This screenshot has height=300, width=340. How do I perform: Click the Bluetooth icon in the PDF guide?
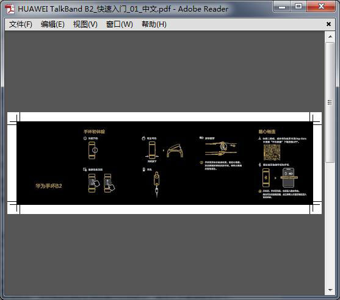pyautogui.click(x=259, y=165)
